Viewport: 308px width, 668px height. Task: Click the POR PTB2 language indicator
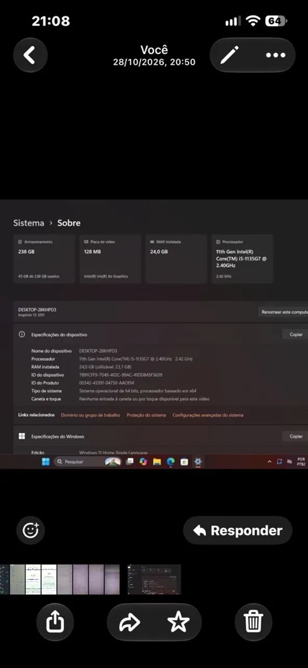301,462
